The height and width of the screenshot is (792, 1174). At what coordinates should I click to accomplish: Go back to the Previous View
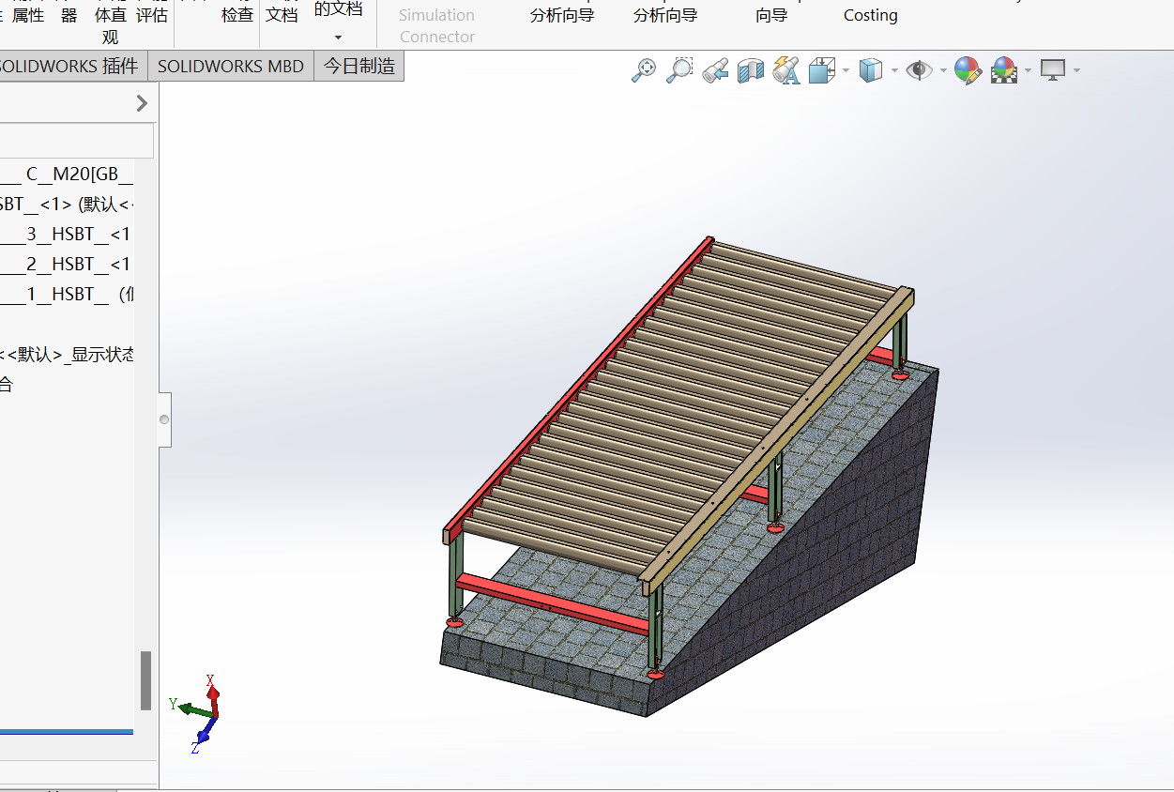point(715,70)
